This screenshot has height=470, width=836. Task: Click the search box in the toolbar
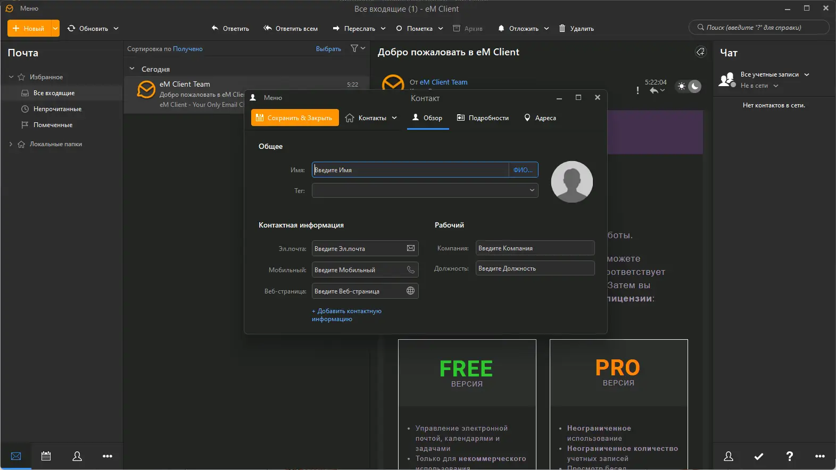pos(759,27)
